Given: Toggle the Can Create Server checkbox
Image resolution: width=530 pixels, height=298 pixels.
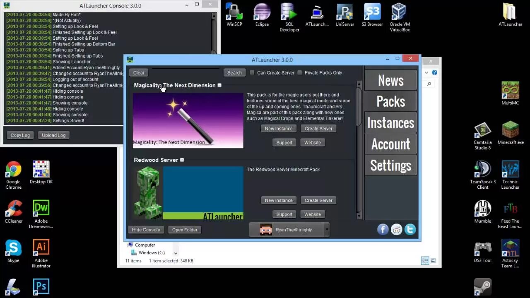Looking at the screenshot, I should (252, 72).
